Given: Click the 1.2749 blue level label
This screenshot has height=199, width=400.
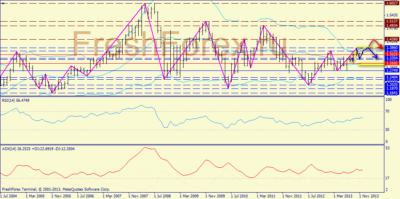Looking at the screenshot, I should (391, 70).
